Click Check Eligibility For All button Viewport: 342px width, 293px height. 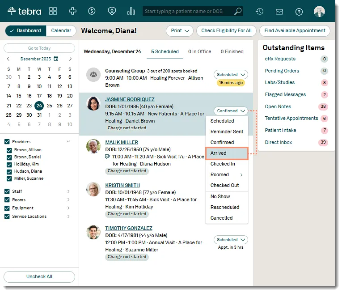(x=226, y=31)
